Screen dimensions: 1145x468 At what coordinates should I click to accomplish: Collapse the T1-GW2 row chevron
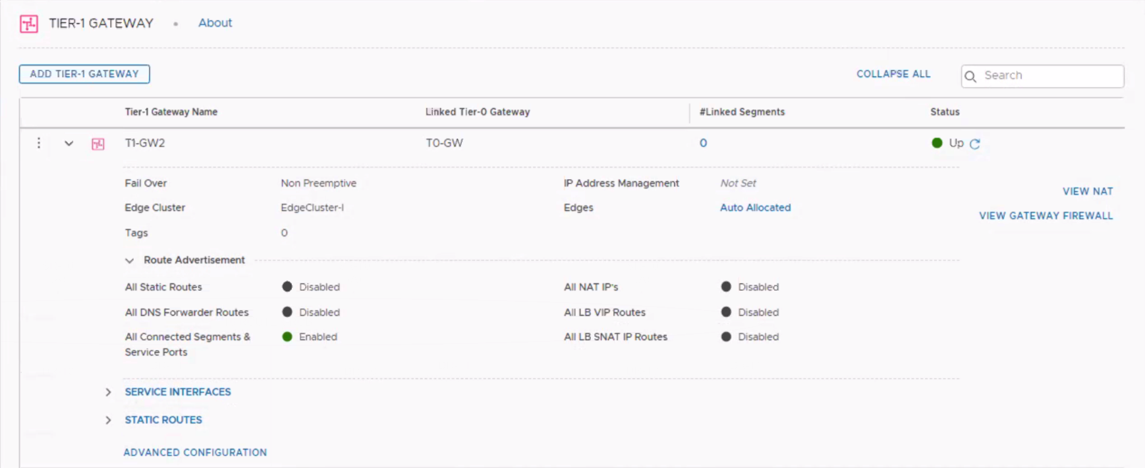(x=69, y=143)
